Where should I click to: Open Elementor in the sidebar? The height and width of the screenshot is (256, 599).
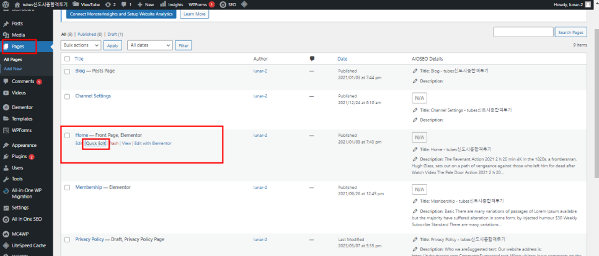tap(22, 107)
